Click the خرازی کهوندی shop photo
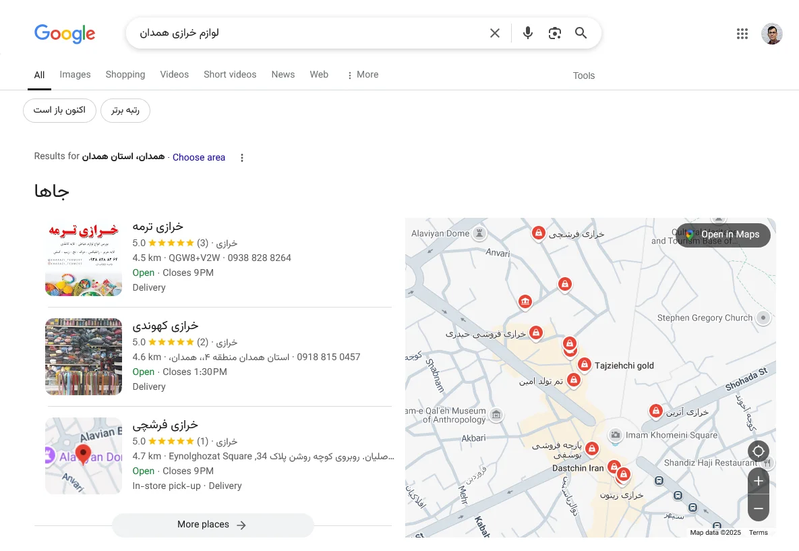Screen dimensions: 799x551 click(84, 357)
